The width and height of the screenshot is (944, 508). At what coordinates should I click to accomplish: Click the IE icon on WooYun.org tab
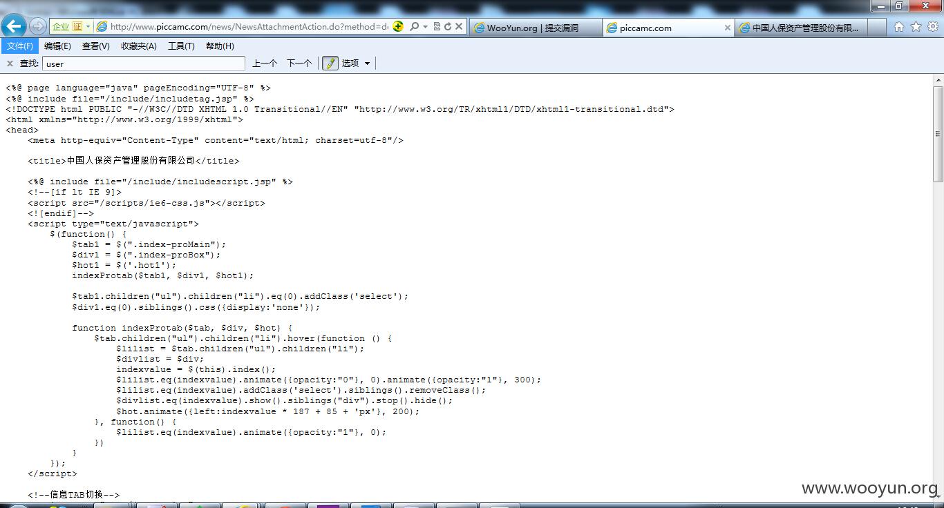[x=478, y=28]
